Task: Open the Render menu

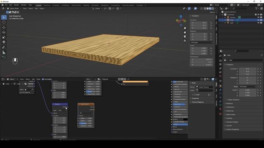Action: 16,5
